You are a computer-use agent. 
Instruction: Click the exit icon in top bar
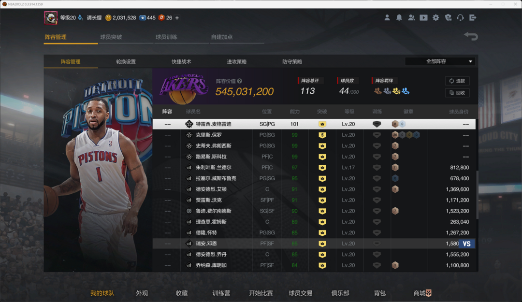473,18
